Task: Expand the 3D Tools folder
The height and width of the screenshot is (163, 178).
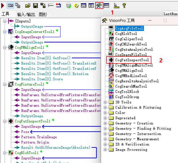Action: [105, 102]
